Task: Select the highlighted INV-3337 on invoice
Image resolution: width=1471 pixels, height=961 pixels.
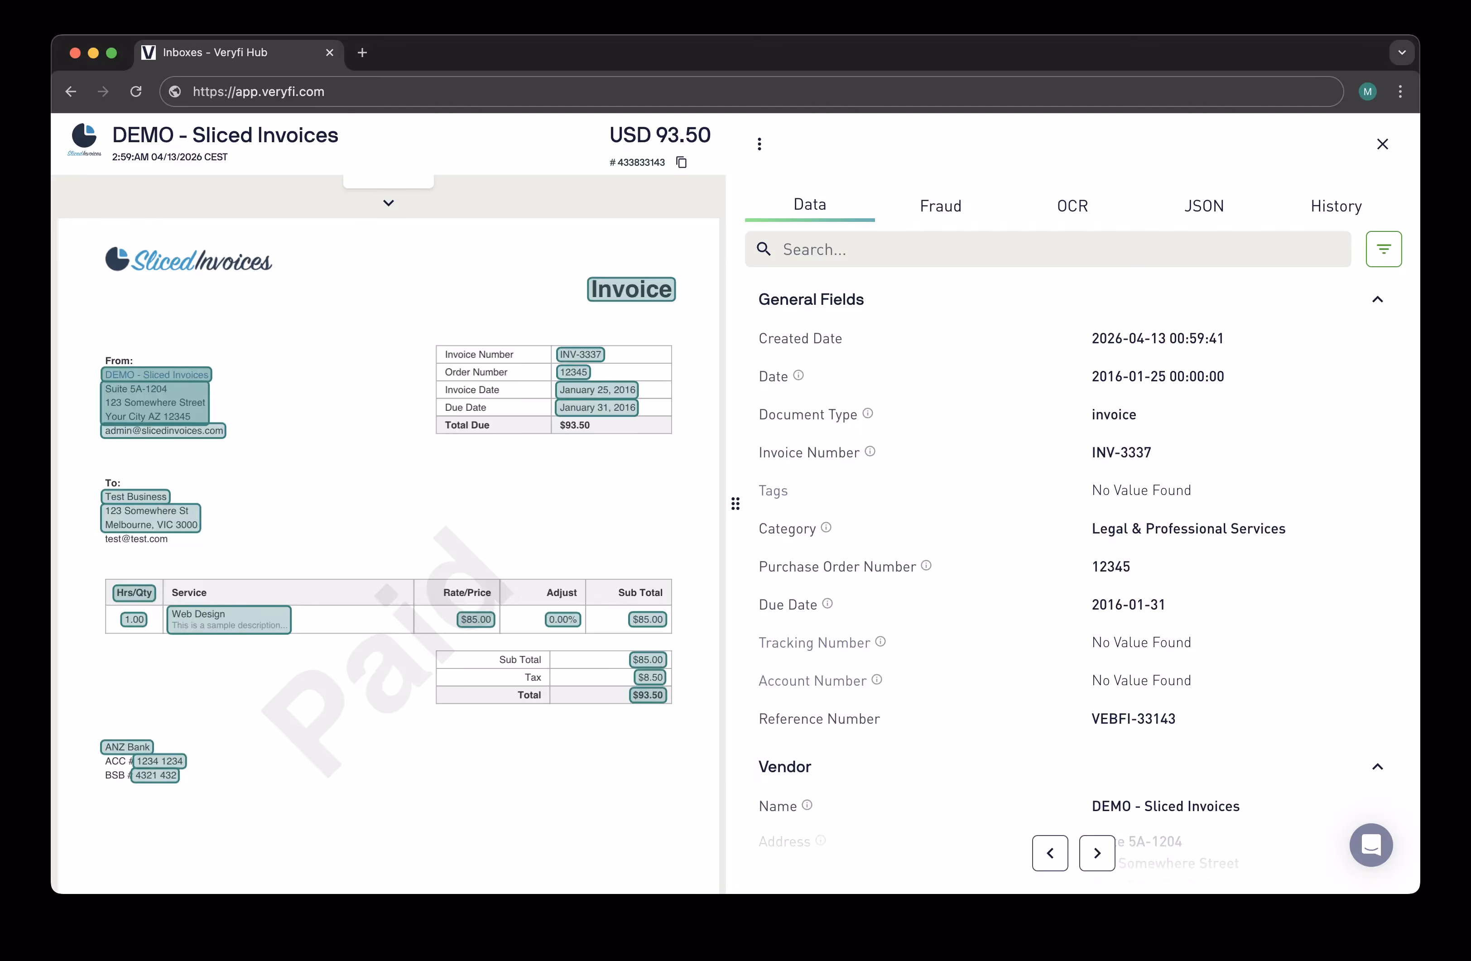Action: (x=580, y=354)
